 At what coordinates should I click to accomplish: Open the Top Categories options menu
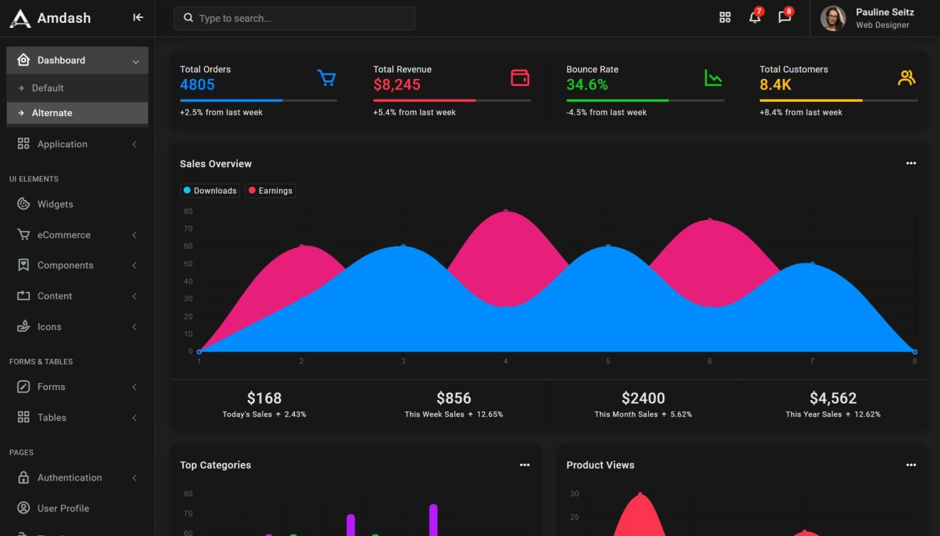[x=525, y=465]
